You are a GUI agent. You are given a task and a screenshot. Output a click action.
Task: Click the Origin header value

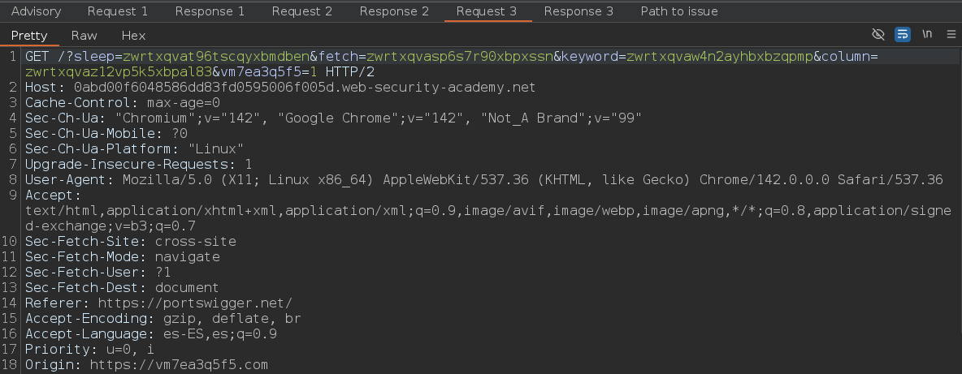pos(178,365)
